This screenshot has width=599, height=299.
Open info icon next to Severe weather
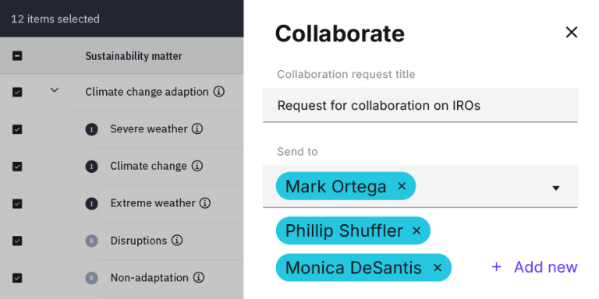tap(197, 129)
